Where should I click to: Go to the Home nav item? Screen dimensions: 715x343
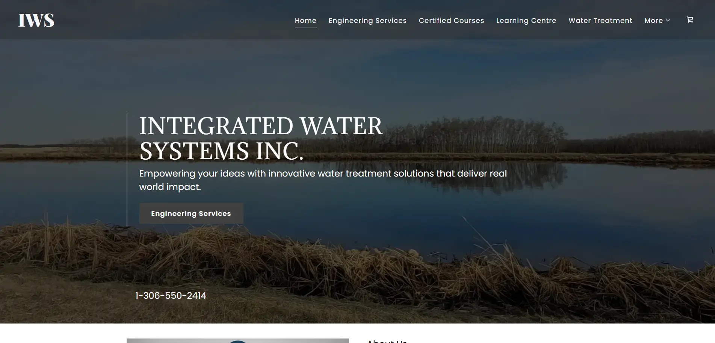tap(305, 21)
